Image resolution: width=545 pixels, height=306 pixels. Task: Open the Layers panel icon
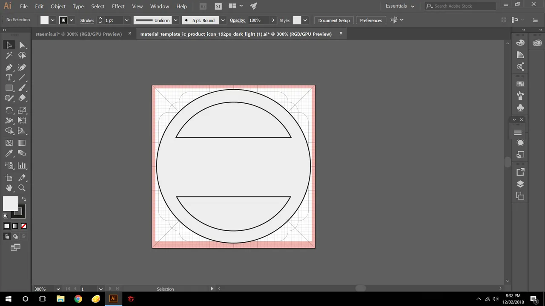point(520,184)
